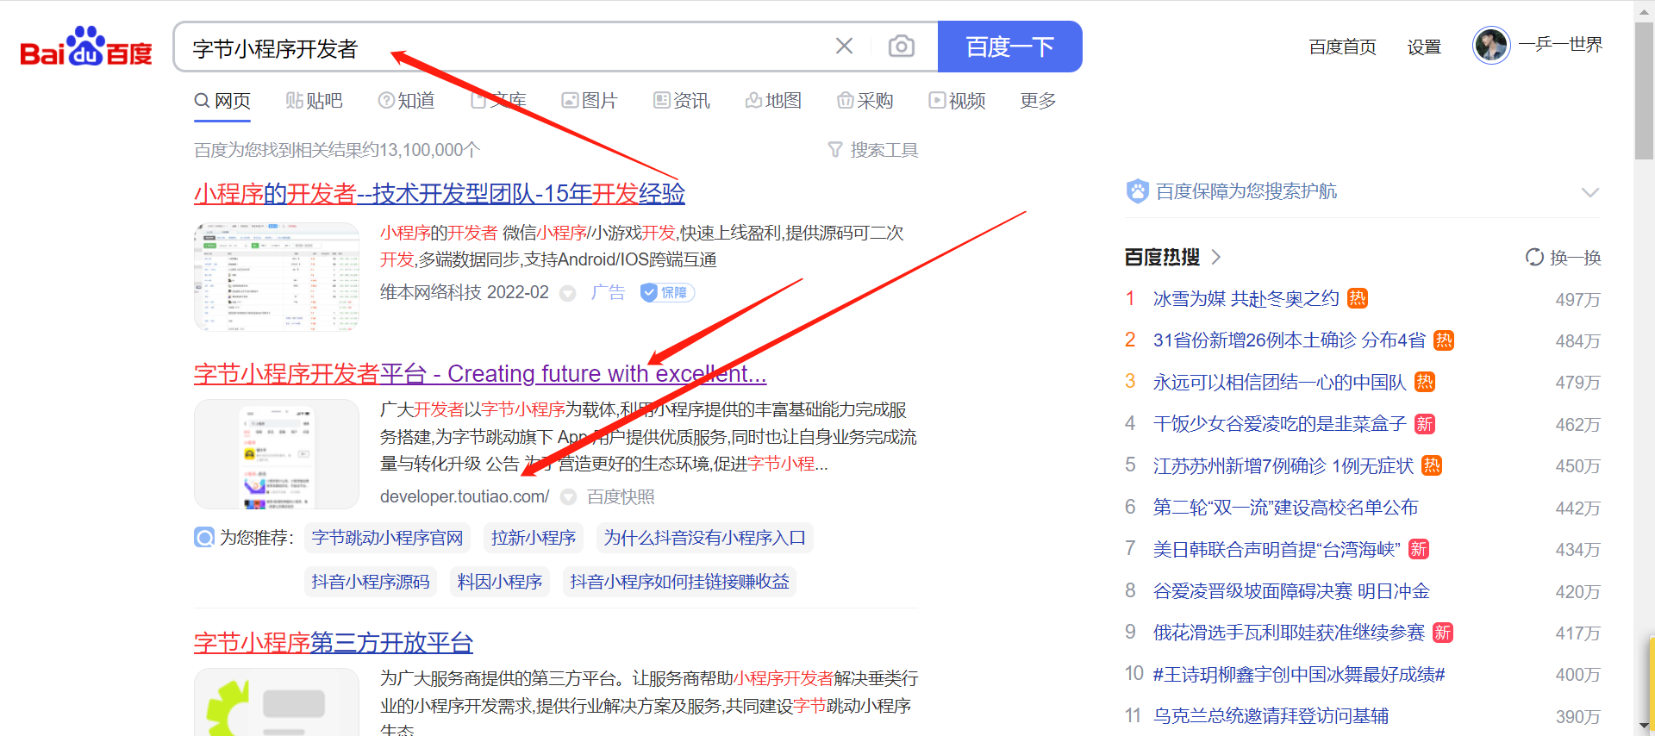Open hot topic 江苏苏州新增7例确诊
This screenshot has height=736, width=1655.
[1283, 465]
